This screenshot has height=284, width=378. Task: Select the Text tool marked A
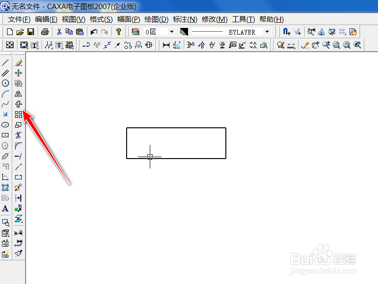pyautogui.click(x=5, y=208)
